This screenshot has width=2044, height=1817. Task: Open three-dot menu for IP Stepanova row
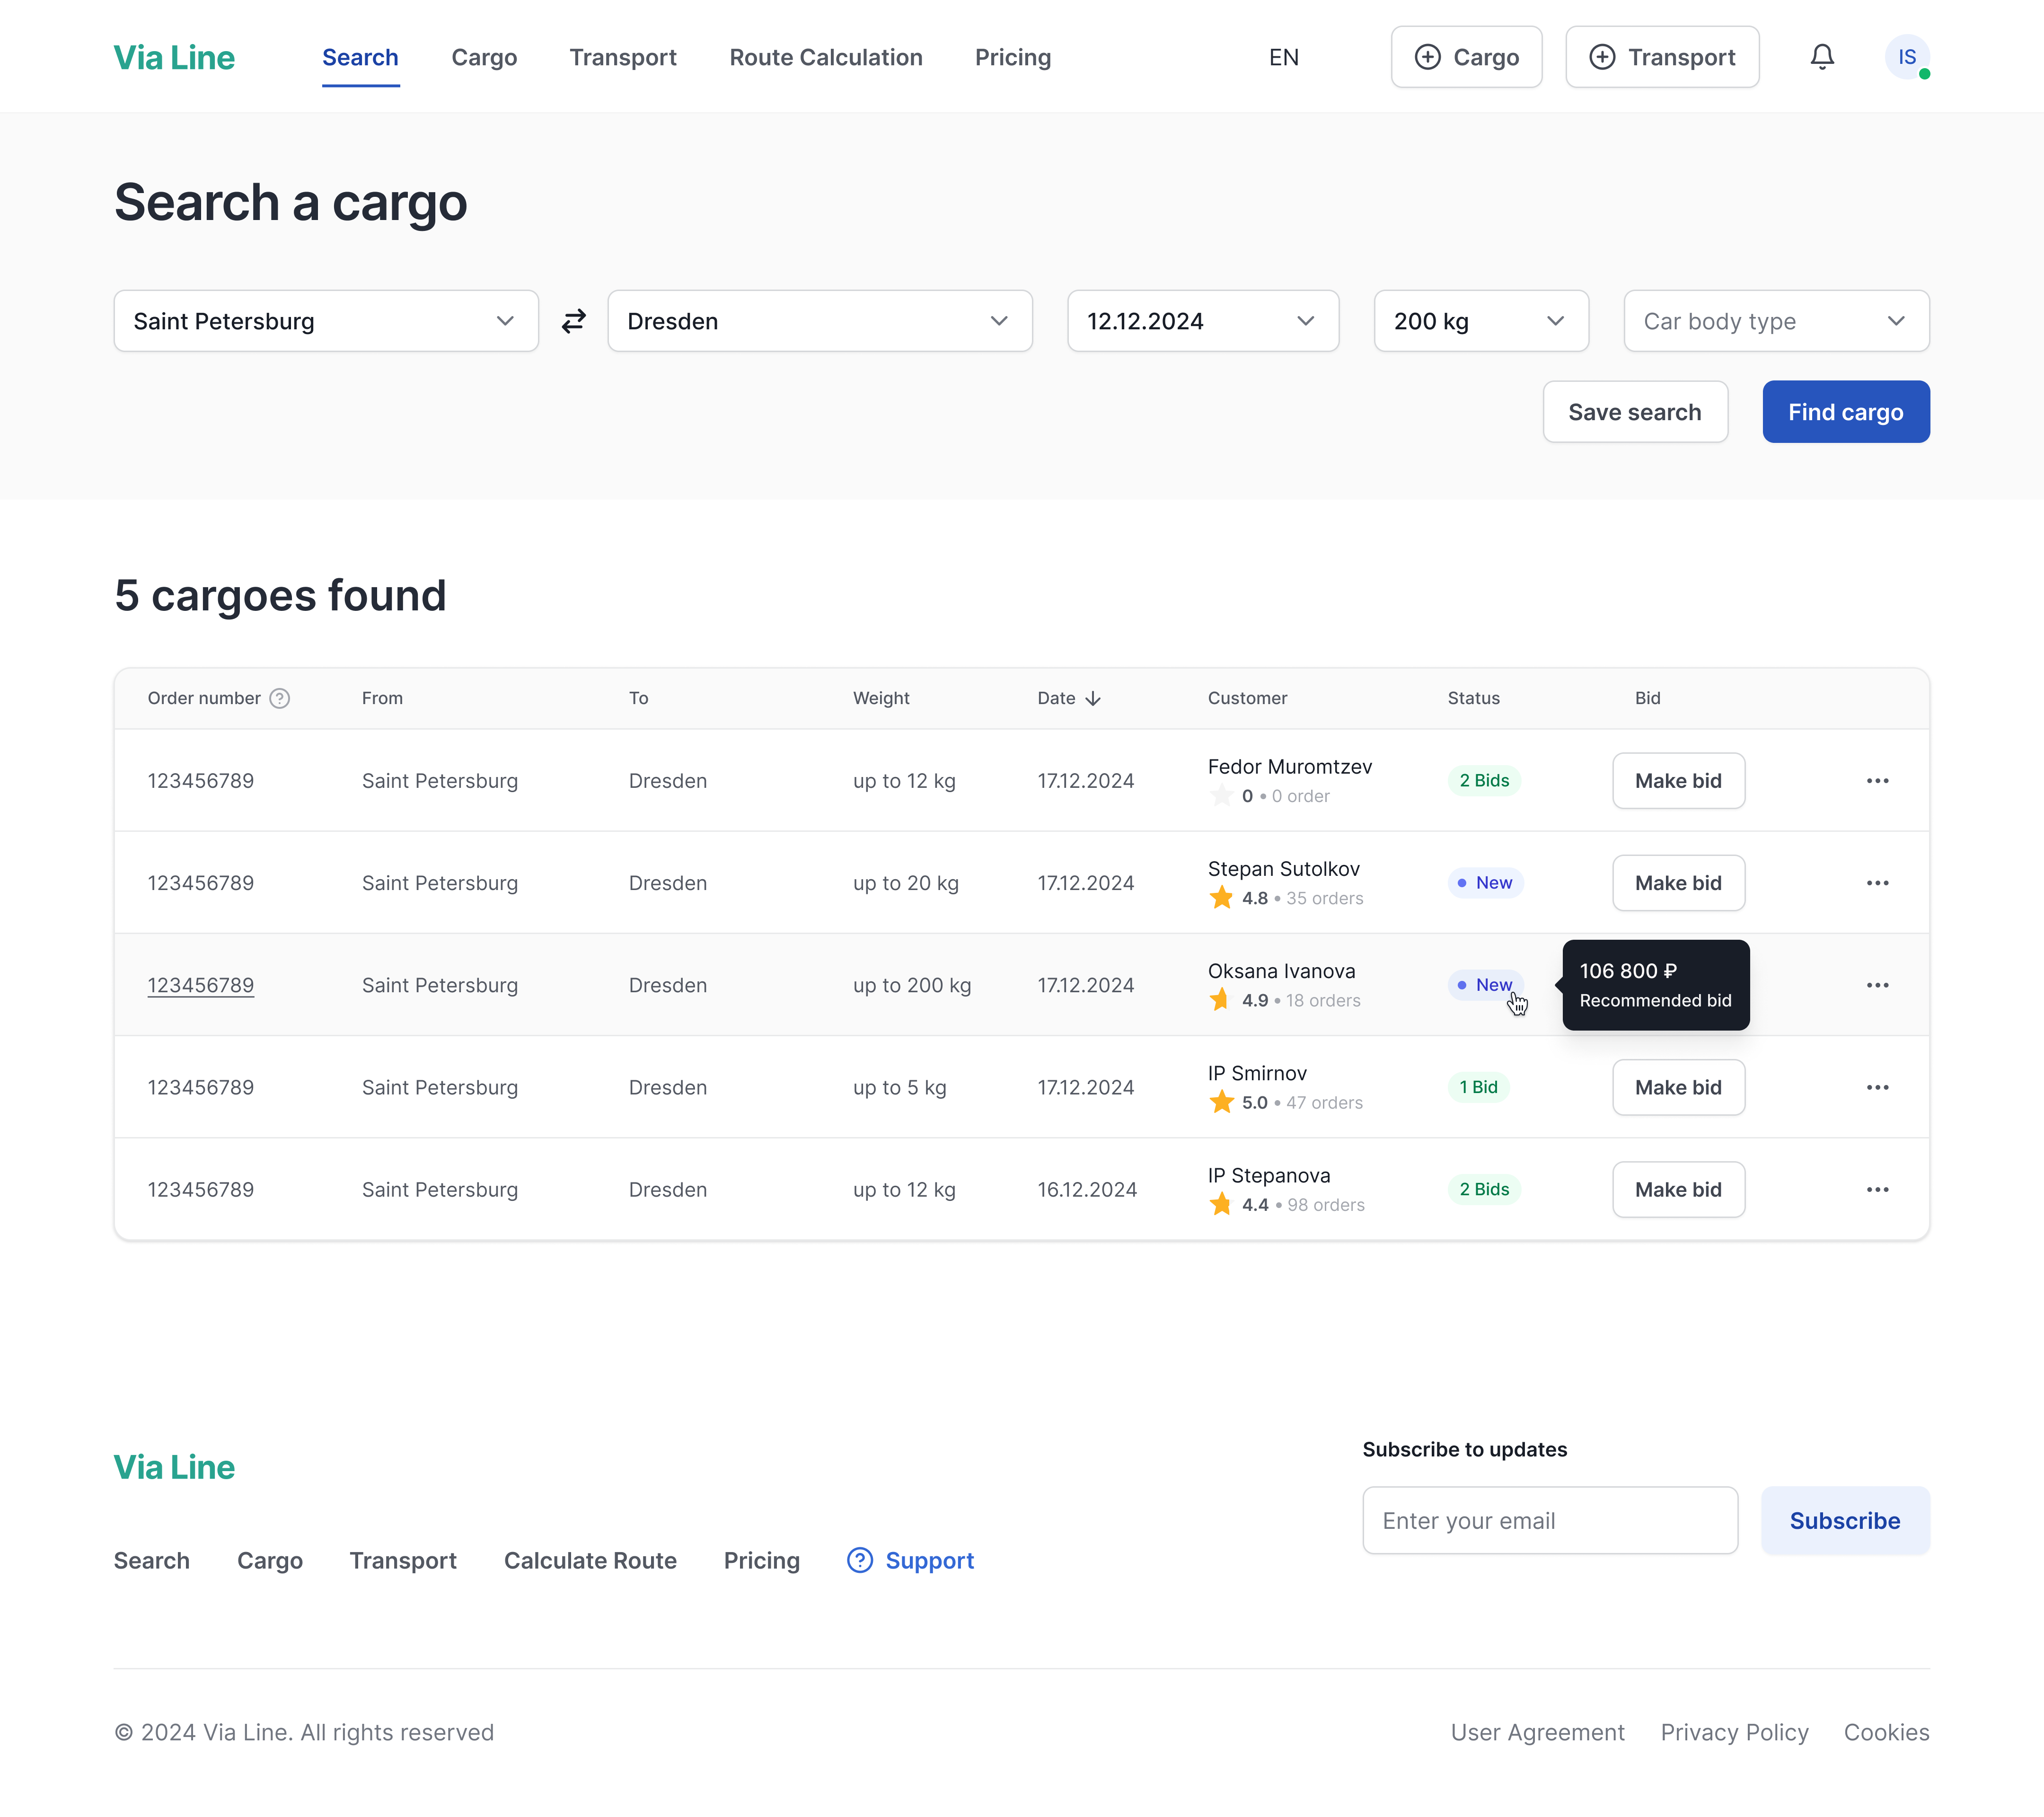(x=1877, y=1189)
